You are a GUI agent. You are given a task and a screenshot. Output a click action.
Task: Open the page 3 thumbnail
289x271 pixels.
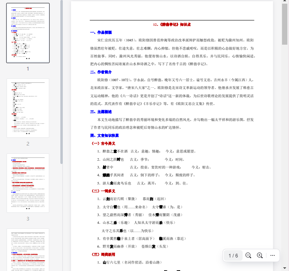(28, 183)
